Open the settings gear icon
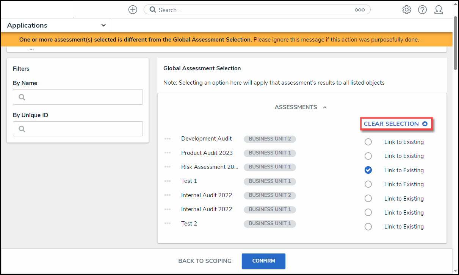This screenshot has height=275, width=459. point(406,10)
